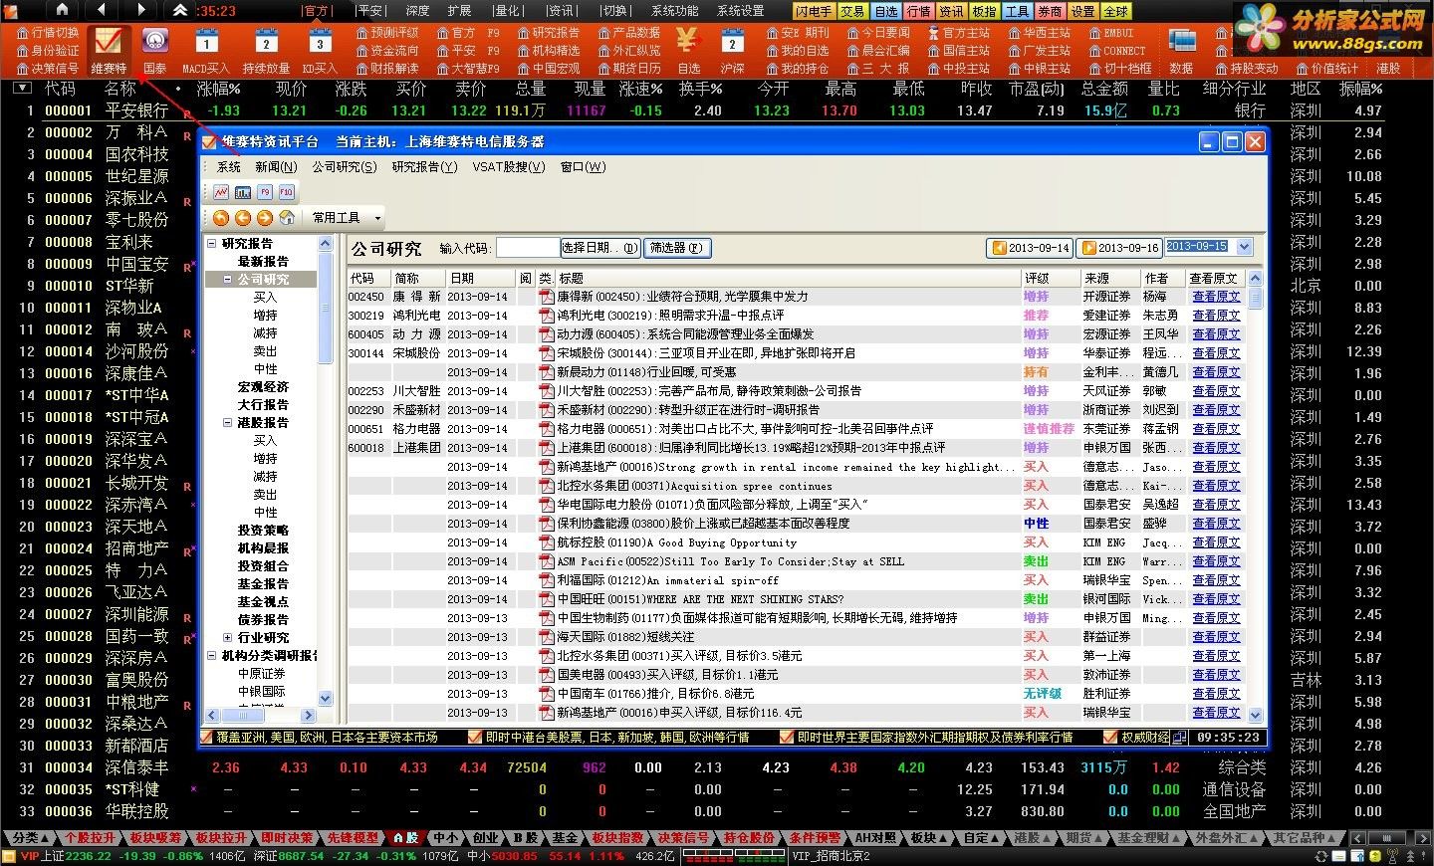The height and width of the screenshot is (866, 1434).
Task: Open the bar chart icon in 维赛特 toolbar
Action: [243, 192]
